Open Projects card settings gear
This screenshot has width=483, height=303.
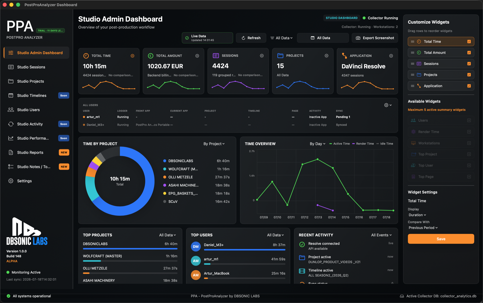326,56
